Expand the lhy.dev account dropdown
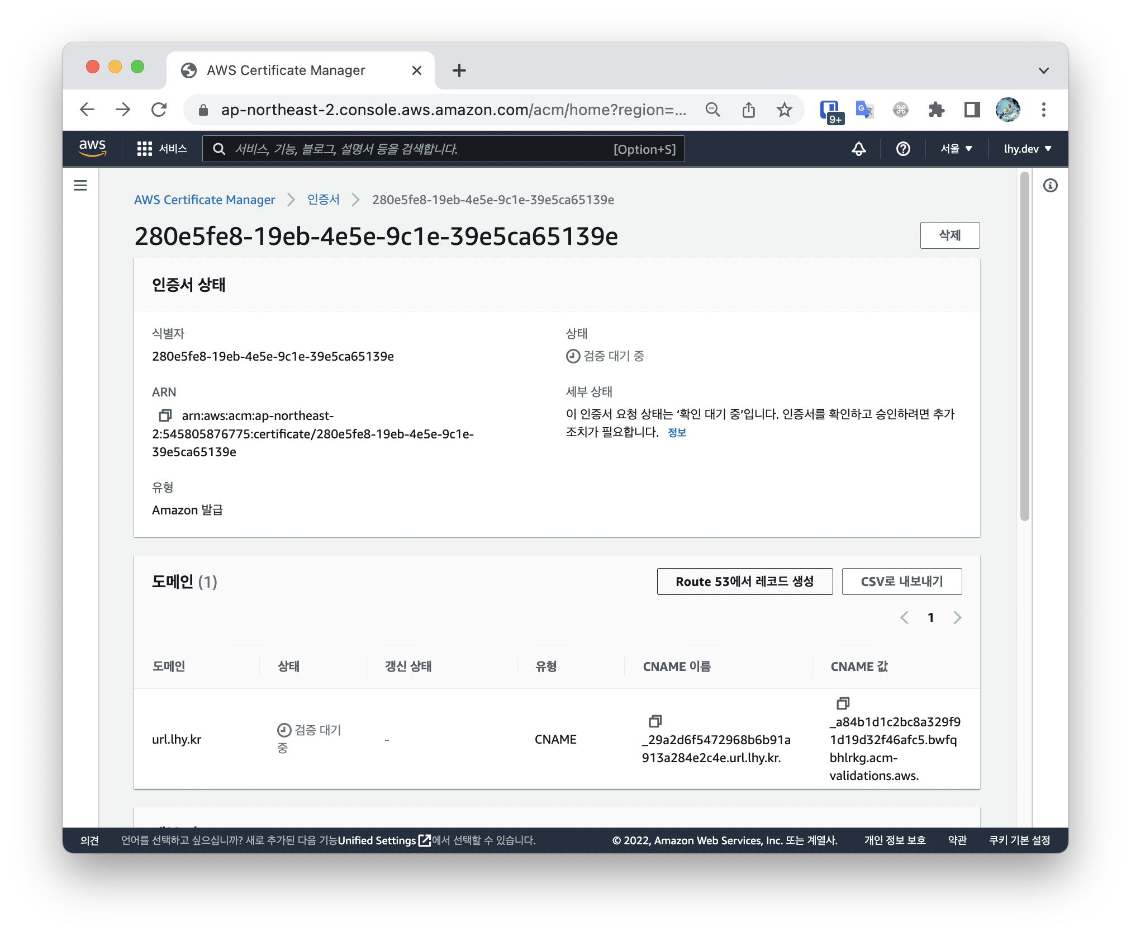Viewport: 1131px width, 936px height. (1028, 149)
